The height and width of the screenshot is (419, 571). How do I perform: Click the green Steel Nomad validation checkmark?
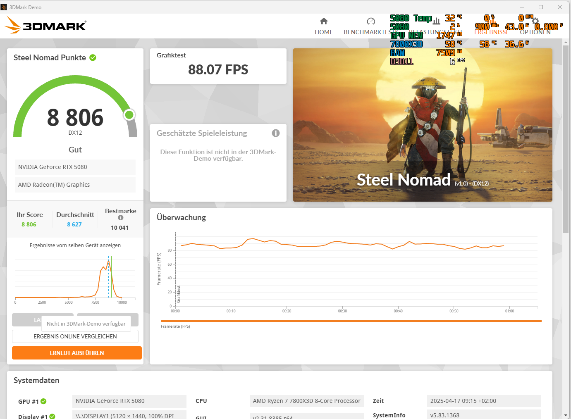point(93,57)
